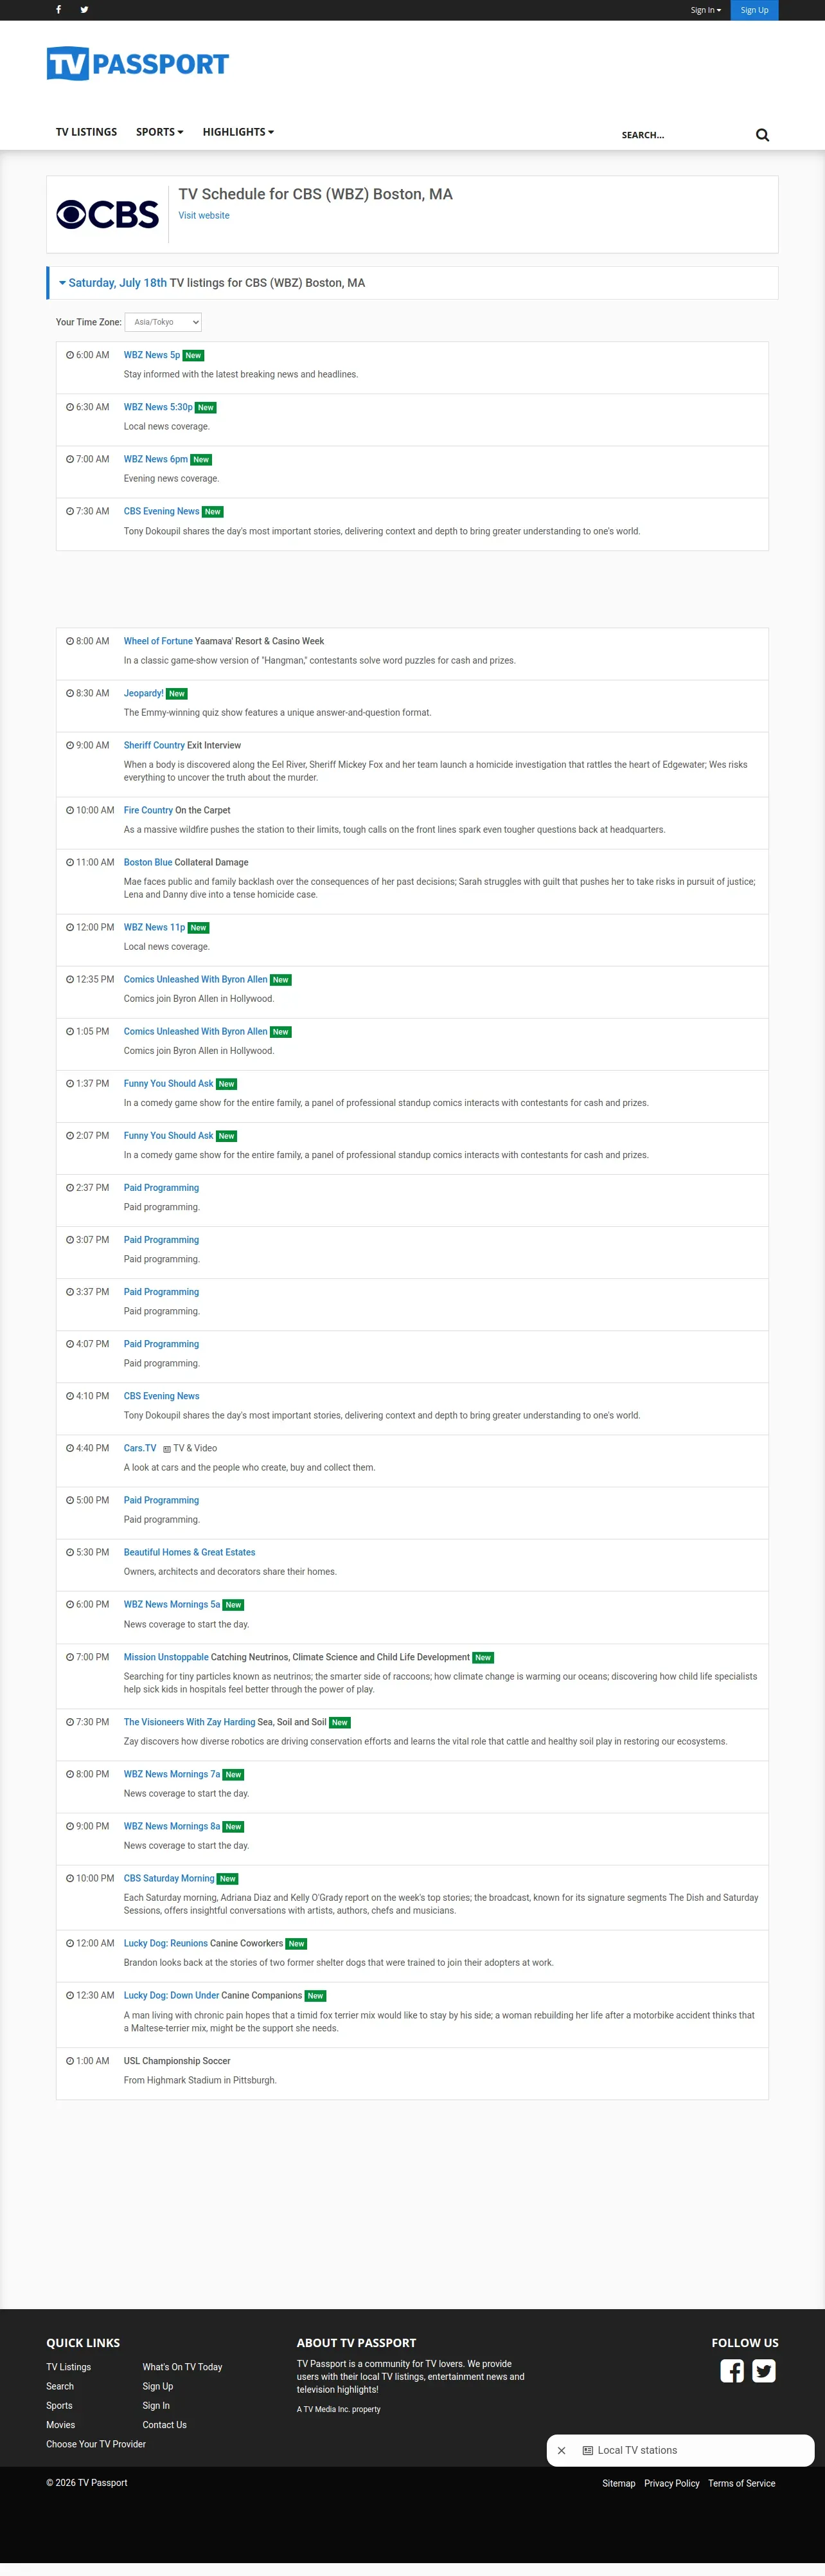
Task: Open the WBZ News 5:30p listing
Action: (x=158, y=407)
